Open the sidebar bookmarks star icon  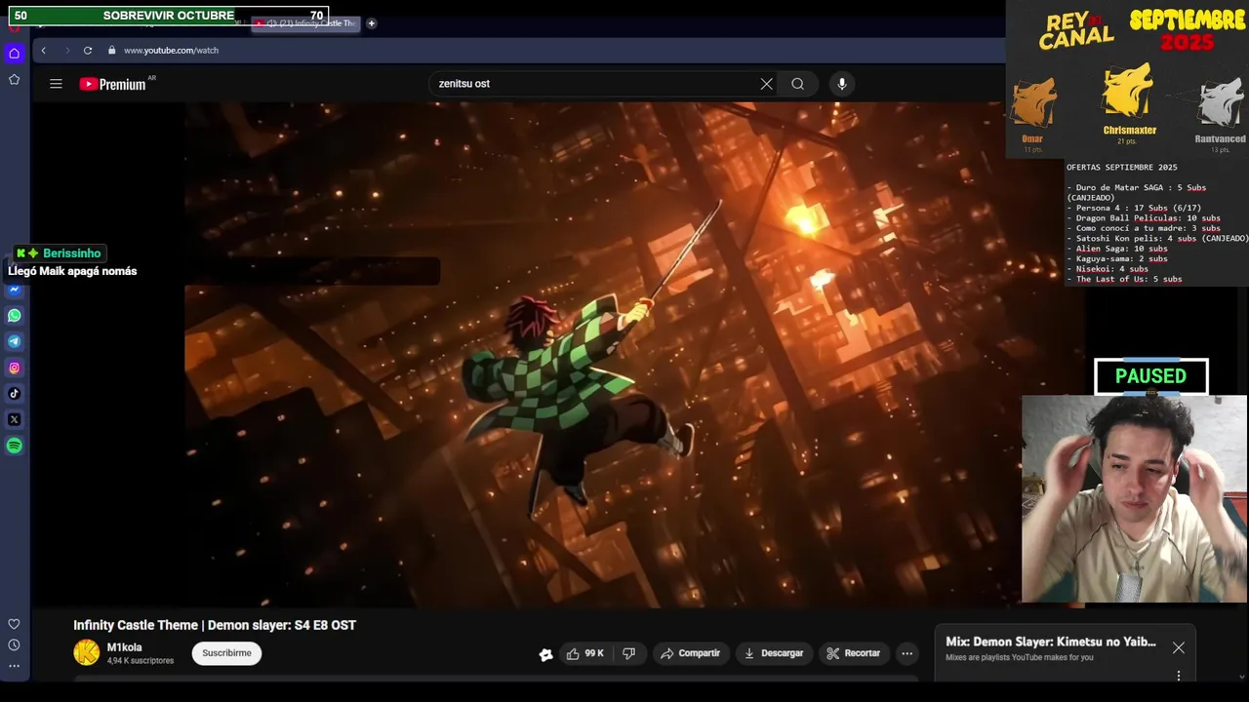click(x=14, y=79)
